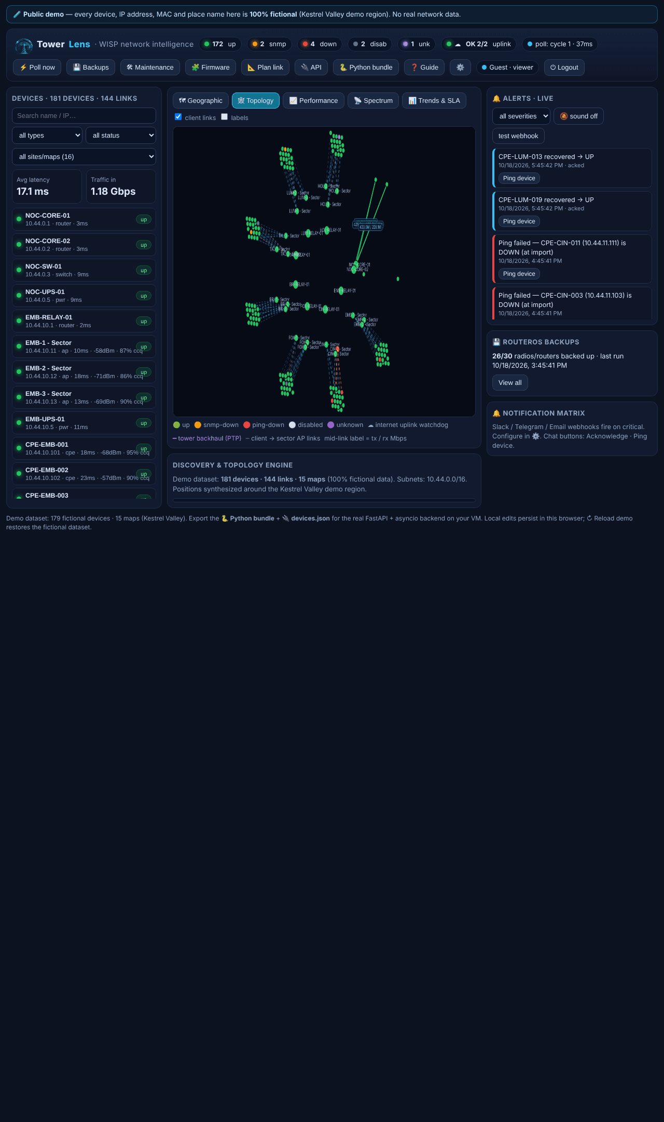Screen dimensions: 664x1122
Task: Open the Plan link tool
Action: [265, 68]
